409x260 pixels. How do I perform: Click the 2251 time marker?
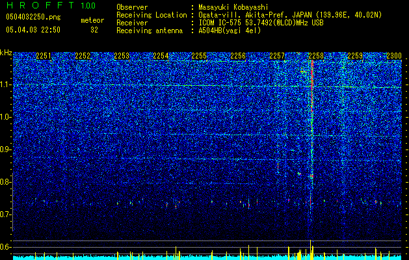pyautogui.click(x=44, y=55)
